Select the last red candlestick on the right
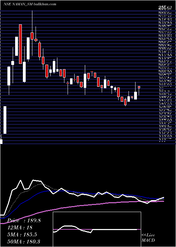 (139, 87)
